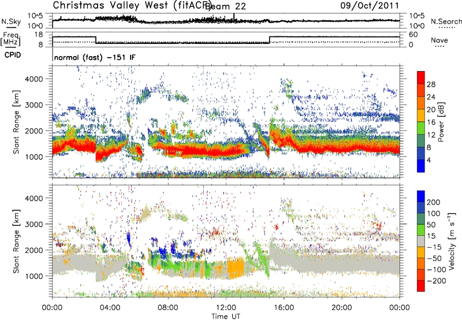
Task: Click the date label 09/Oct/2011
Action: 370,5
